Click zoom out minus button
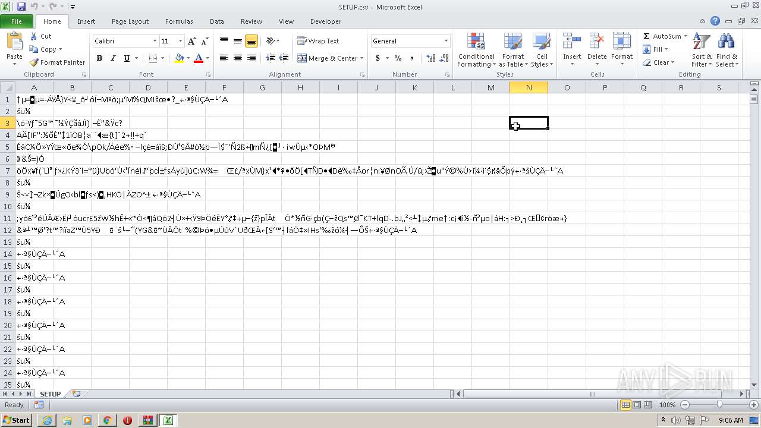This screenshot has height=428, width=761. (684, 405)
